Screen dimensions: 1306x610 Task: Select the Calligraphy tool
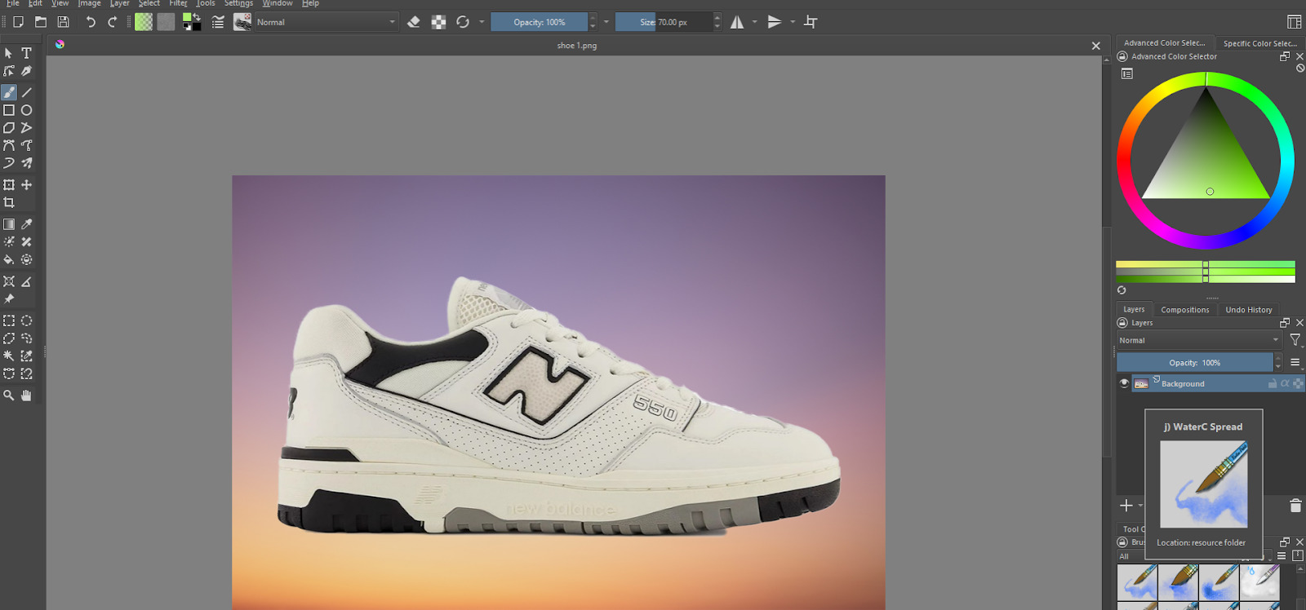coord(27,71)
